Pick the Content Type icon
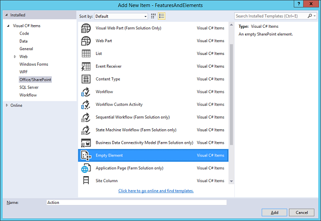The height and width of the screenshot is (221, 321). tap(86, 79)
